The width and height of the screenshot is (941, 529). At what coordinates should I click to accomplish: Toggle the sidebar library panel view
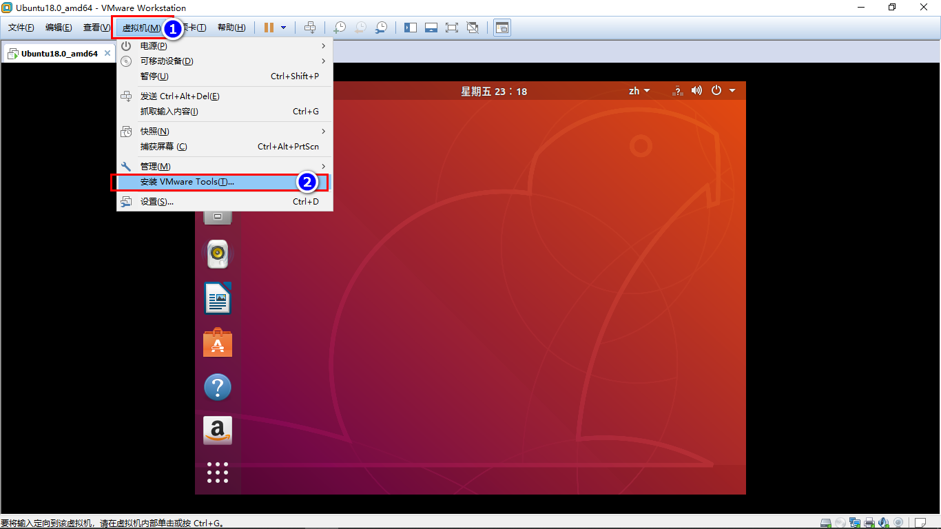point(411,28)
